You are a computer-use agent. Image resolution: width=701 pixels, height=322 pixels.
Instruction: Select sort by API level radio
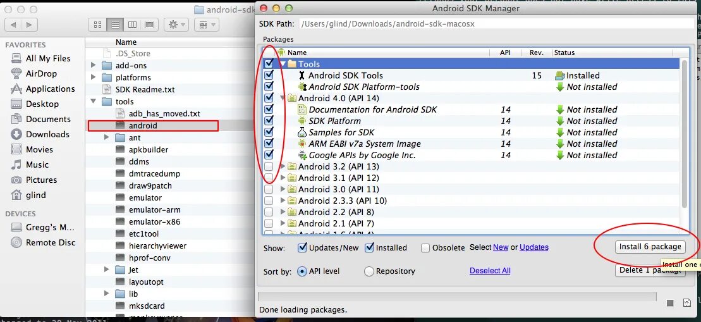point(302,271)
